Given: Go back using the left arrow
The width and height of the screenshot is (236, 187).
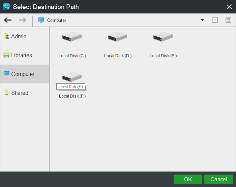Looking at the screenshot, I should pyautogui.click(x=8, y=20).
